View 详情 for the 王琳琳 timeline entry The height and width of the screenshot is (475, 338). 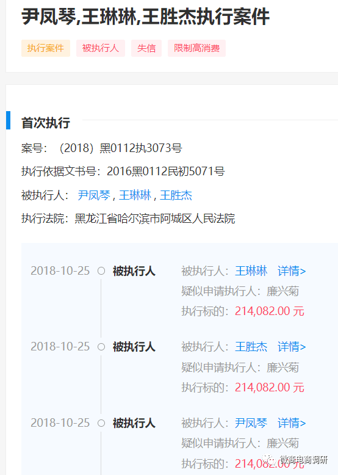point(292,271)
